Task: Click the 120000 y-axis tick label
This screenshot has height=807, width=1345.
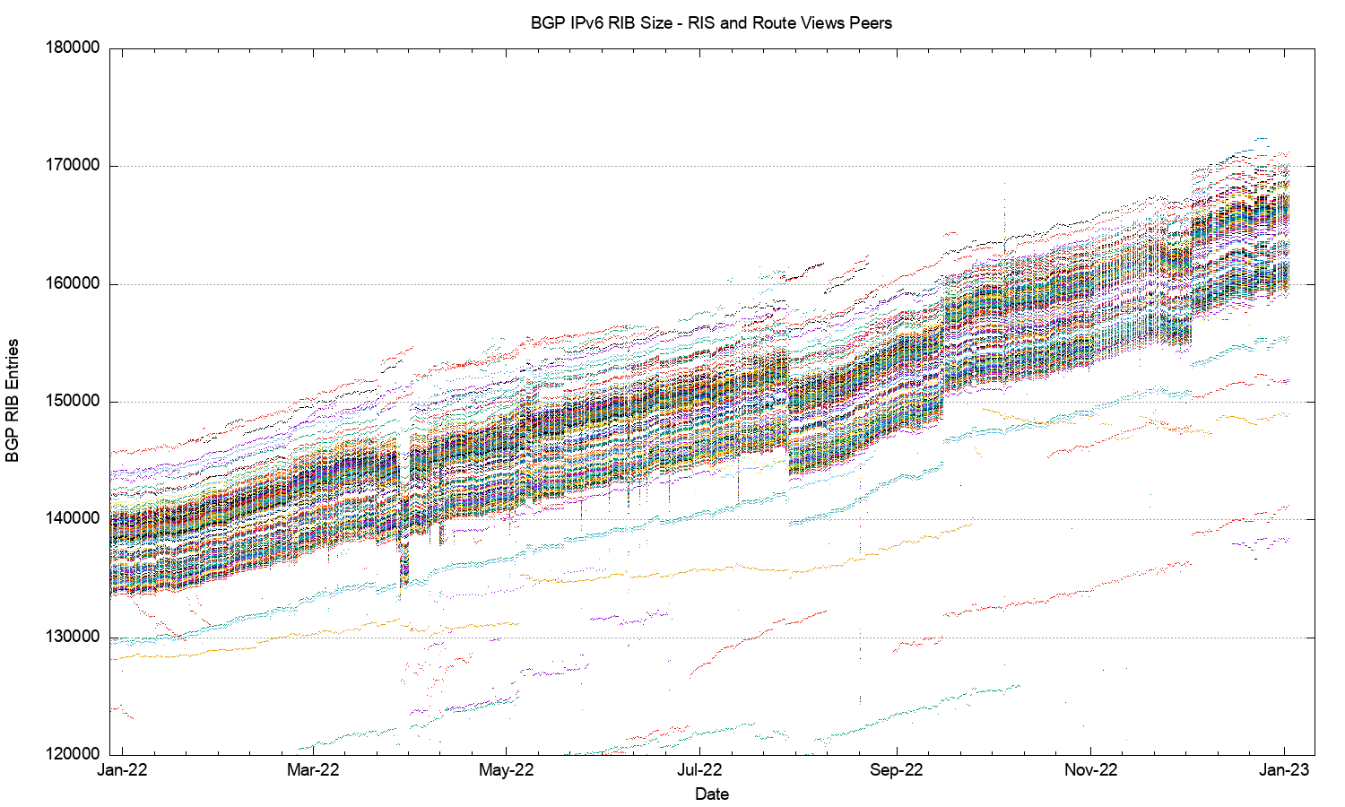Action: pyautogui.click(x=72, y=755)
